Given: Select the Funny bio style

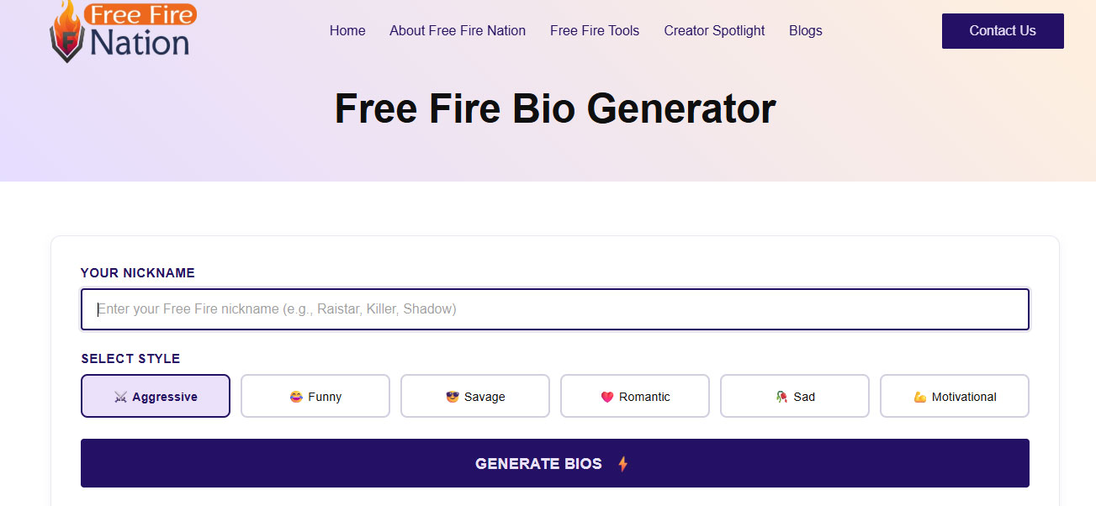Looking at the screenshot, I should 315,395.
